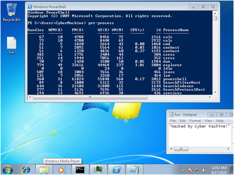Click the lsass process name
The width and height of the screenshot is (234, 175).
coord(169,72)
